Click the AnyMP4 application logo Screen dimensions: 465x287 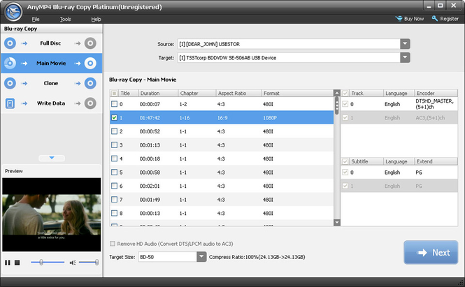click(13, 12)
